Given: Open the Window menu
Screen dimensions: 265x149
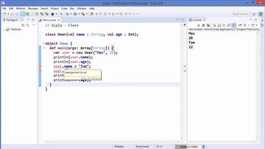Looking at the screenshot, I should (82, 8).
